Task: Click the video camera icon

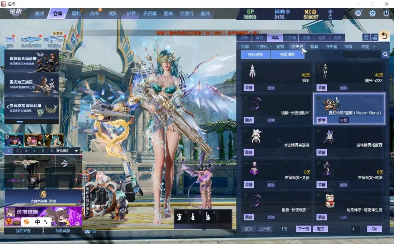Action: 374,37
